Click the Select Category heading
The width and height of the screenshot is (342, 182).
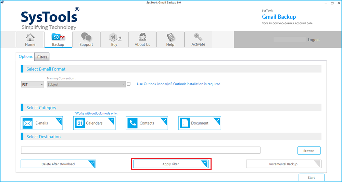pyautogui.click(x=41, y=108)
